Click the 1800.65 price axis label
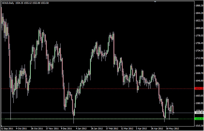Screen dimensions: 204x131 199,28
